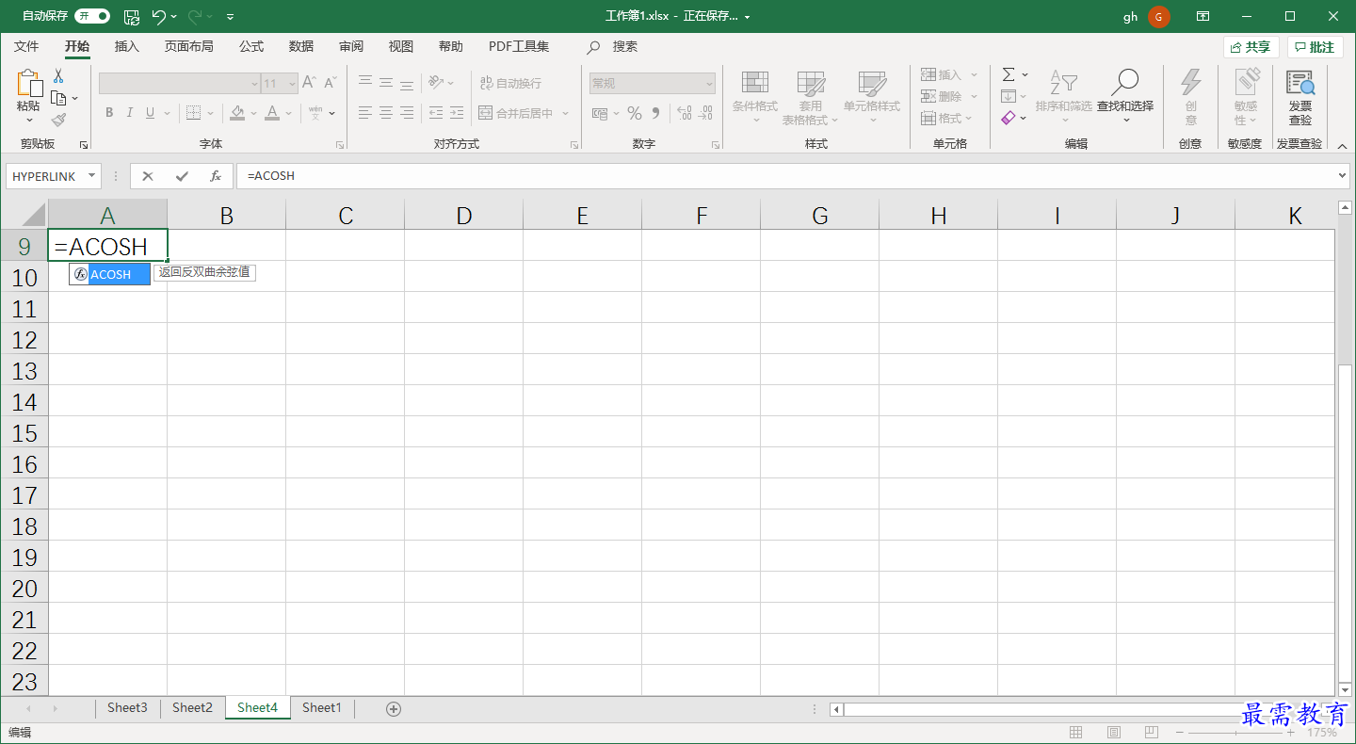
Task: Click the 插入 cells button
Action: 942,74
